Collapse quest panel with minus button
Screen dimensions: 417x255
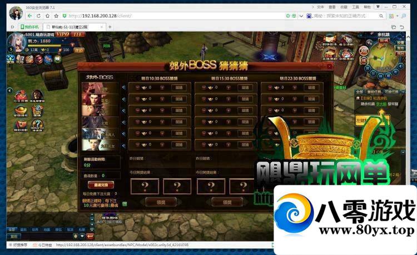pyautogui.click(x=403, y=91)
